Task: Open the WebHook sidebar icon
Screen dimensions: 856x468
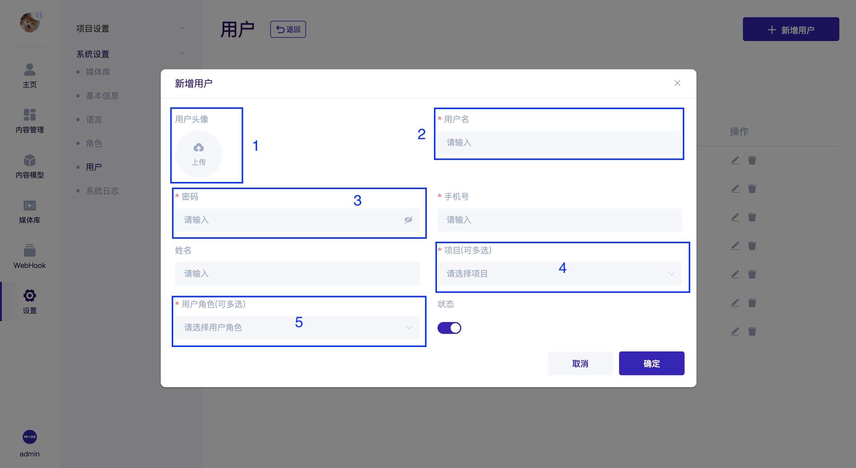Action: pyautogui.click(x=30, y=251)
